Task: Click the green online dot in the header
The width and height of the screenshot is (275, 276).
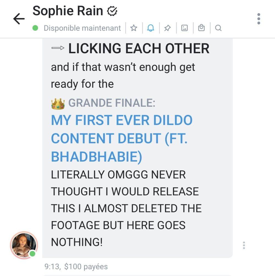Action: [35, 28]
